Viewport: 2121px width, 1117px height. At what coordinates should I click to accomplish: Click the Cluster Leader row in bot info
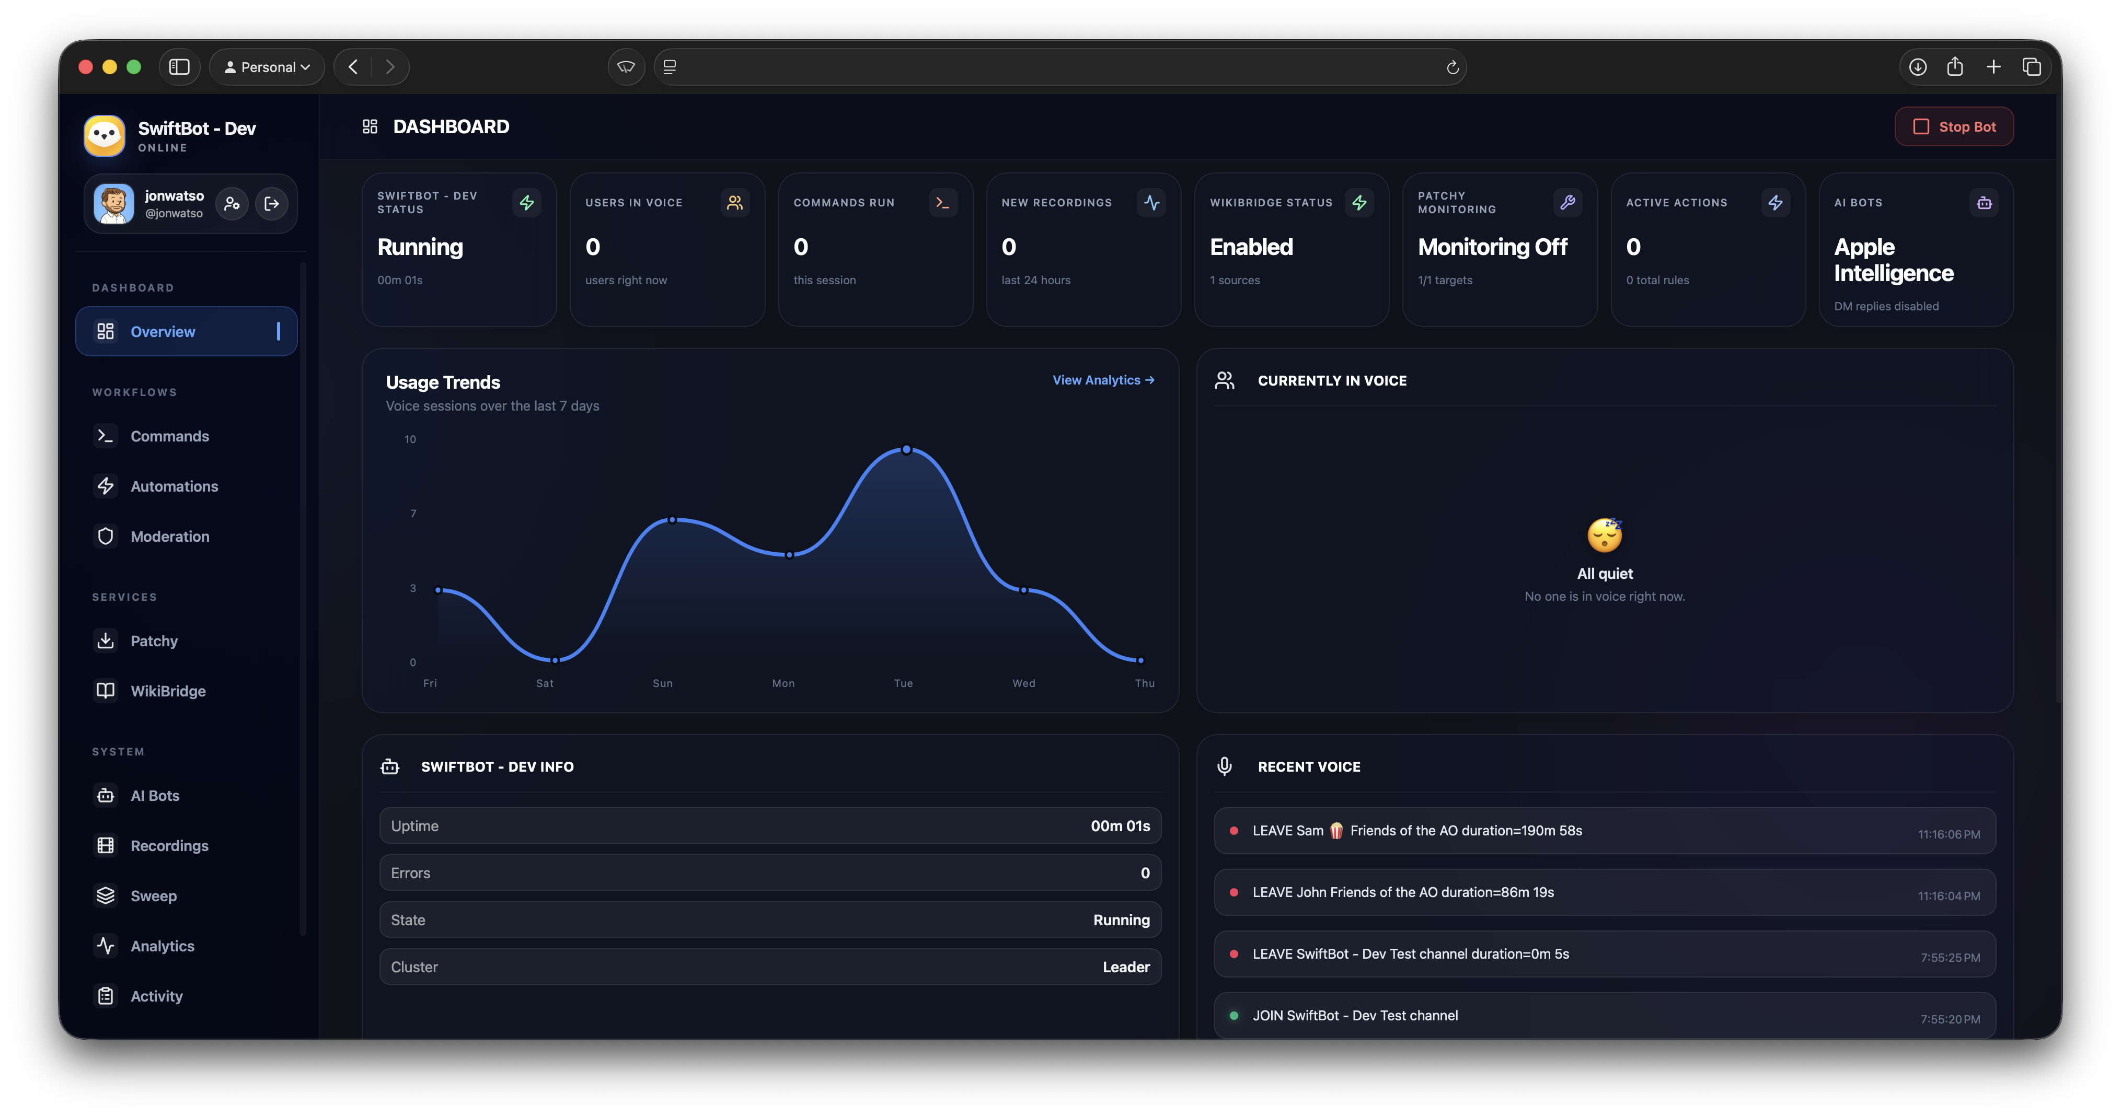tap(770, 967)
